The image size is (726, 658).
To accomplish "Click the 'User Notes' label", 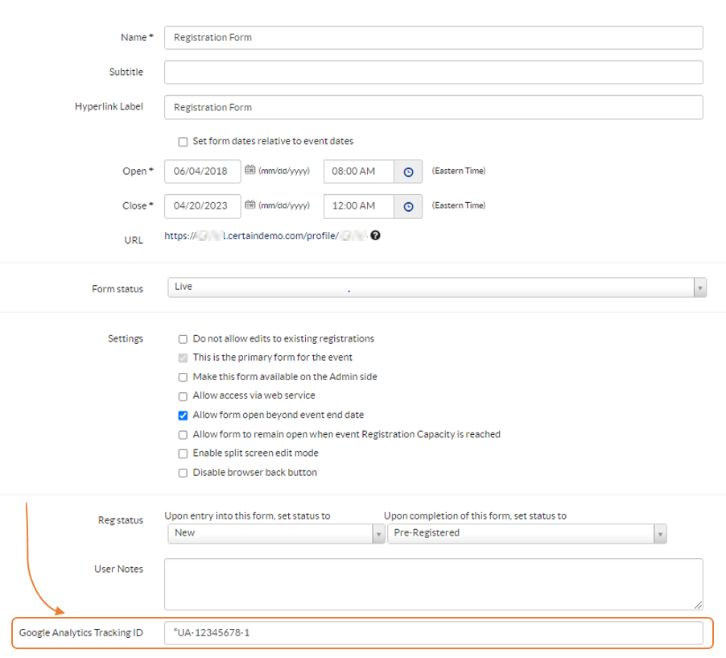I will coord(118,569).
